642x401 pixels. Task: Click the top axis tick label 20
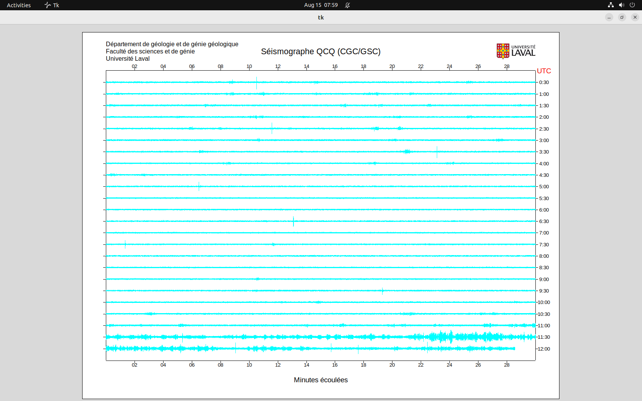coord(392,66)
